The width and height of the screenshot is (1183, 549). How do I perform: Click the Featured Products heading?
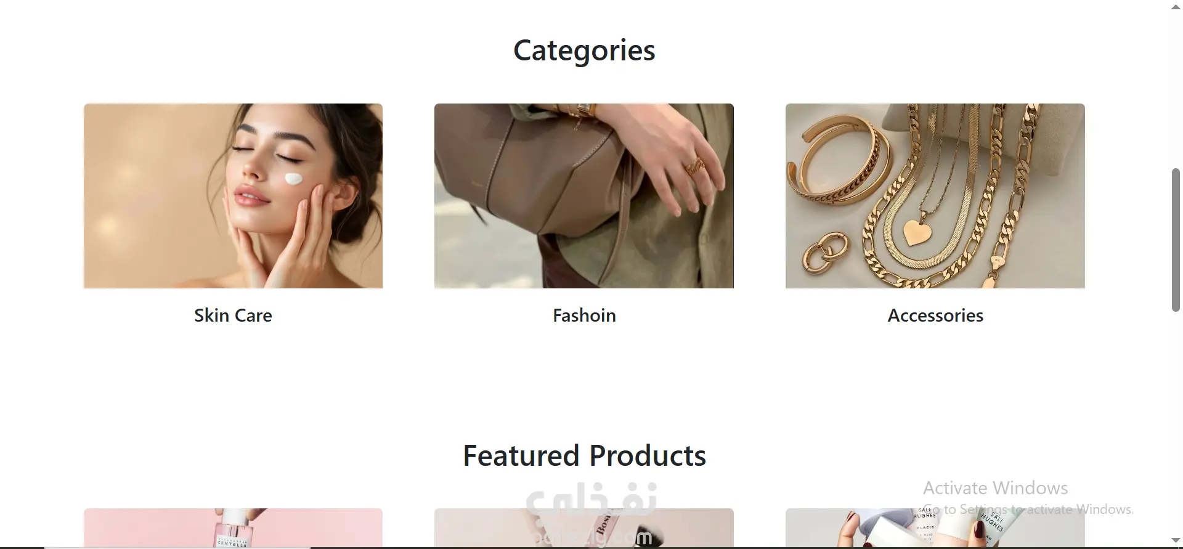point(584,456)
